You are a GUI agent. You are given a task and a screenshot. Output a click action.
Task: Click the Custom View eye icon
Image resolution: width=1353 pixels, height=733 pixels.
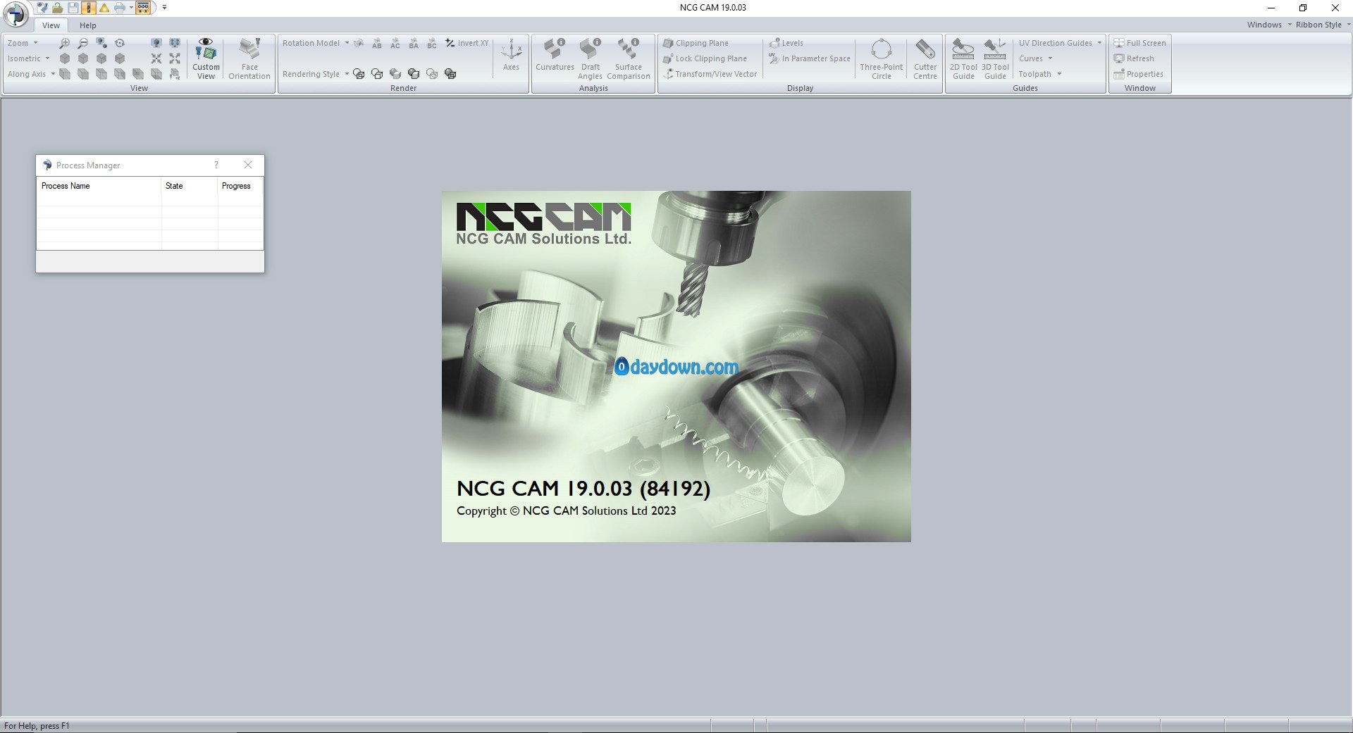pos(206,58)
